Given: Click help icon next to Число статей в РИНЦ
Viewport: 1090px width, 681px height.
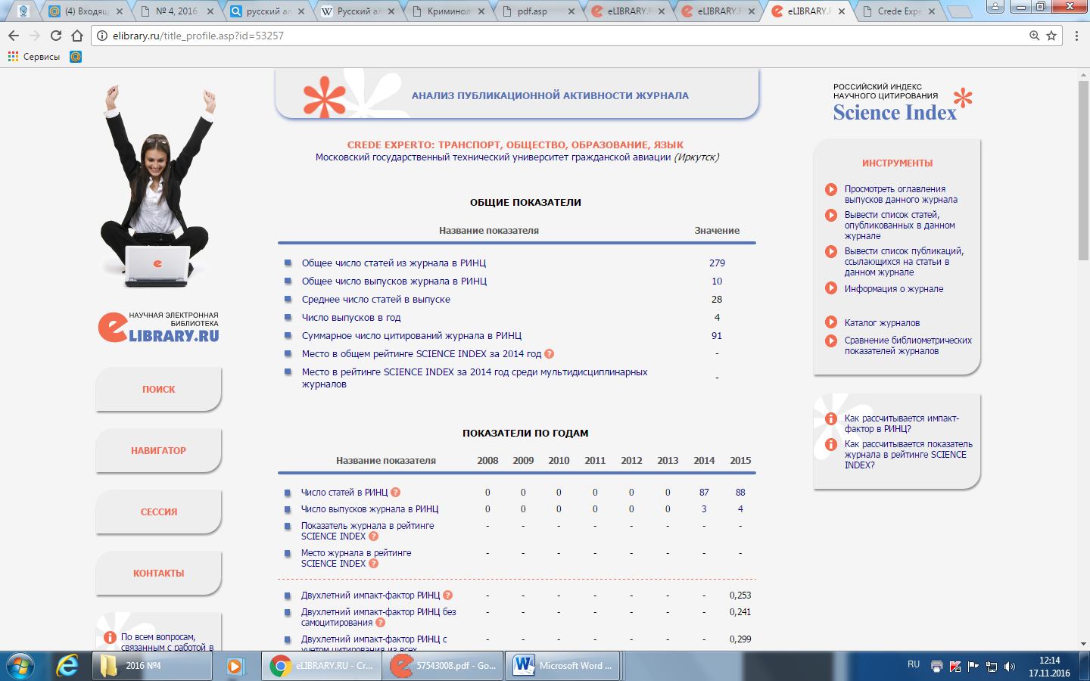Looking at the screenshot, I should click(x=396, y=493).
